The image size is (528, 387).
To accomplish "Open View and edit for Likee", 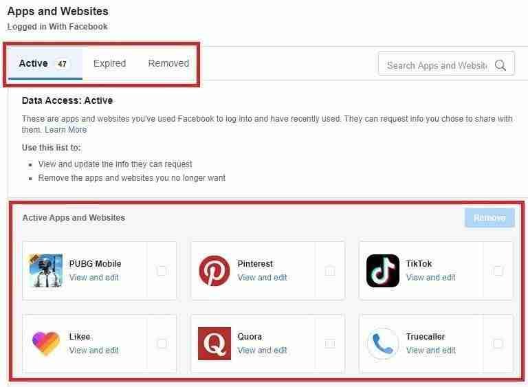I will 94,351.
